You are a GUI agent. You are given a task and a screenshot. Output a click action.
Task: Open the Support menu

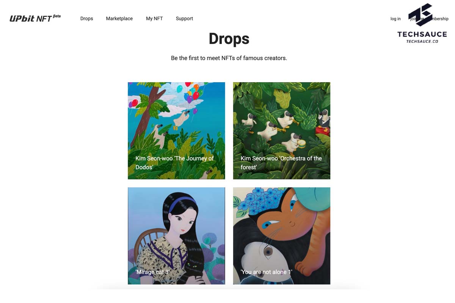tap(184, 19)
